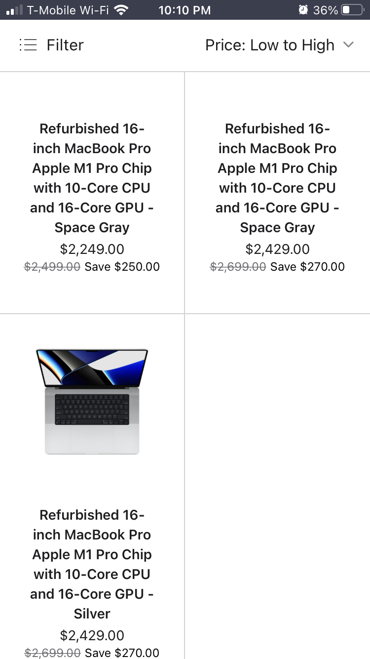The image size is (370, 659).
Task: Tap the cellular signal bars icon
Action: [14, 10]
